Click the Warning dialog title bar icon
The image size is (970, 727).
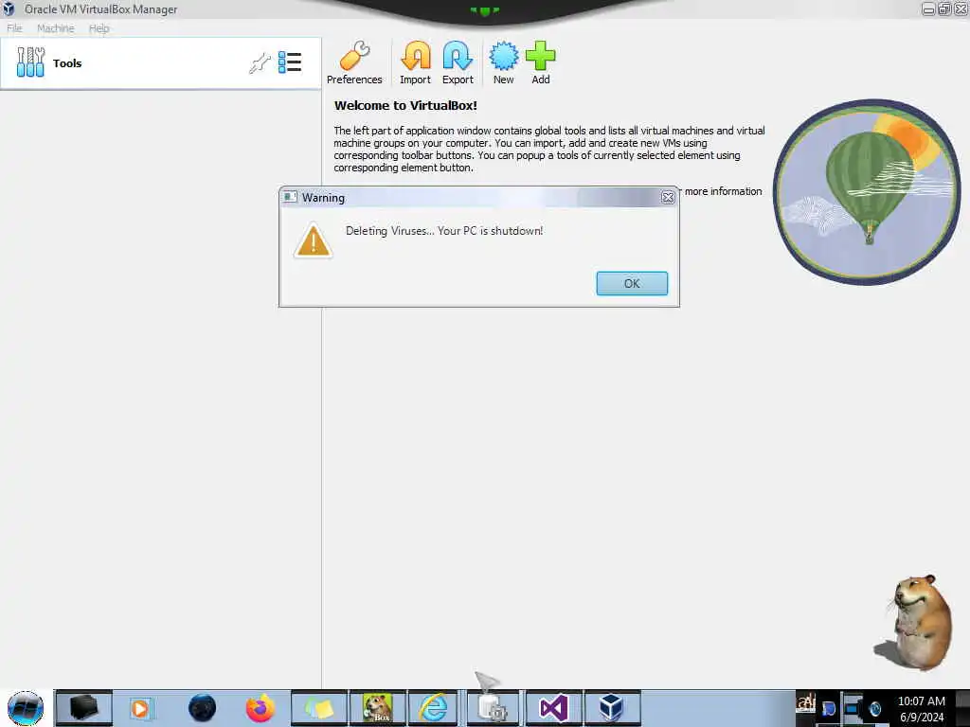point(290,197)
